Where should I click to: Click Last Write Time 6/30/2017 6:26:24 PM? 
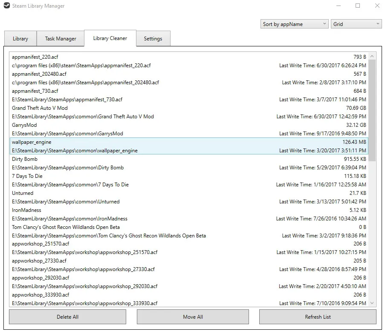click(323, 66)
